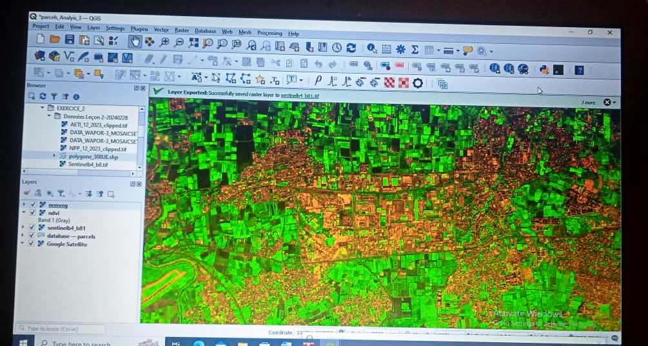
Task: Collapse the ndvi layer legend
Action: 24,212
